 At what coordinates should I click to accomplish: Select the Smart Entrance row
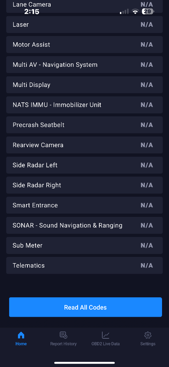pos(84,205)
